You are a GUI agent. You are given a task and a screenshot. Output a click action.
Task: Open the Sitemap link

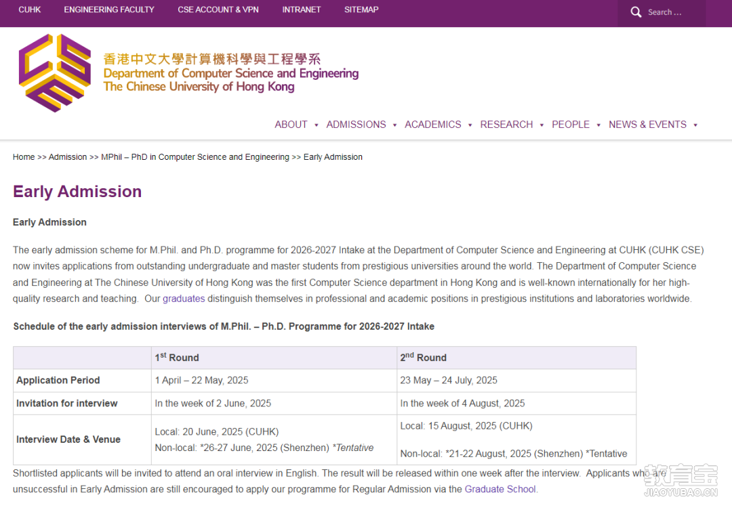pos(361,9)
